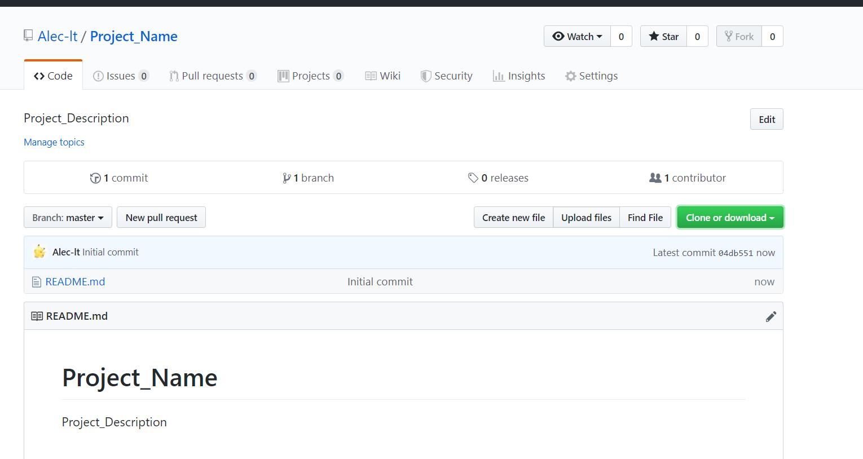This screenshot has height=459, width=863.
Task: Click the Find File button
Action: coord(645,218)
